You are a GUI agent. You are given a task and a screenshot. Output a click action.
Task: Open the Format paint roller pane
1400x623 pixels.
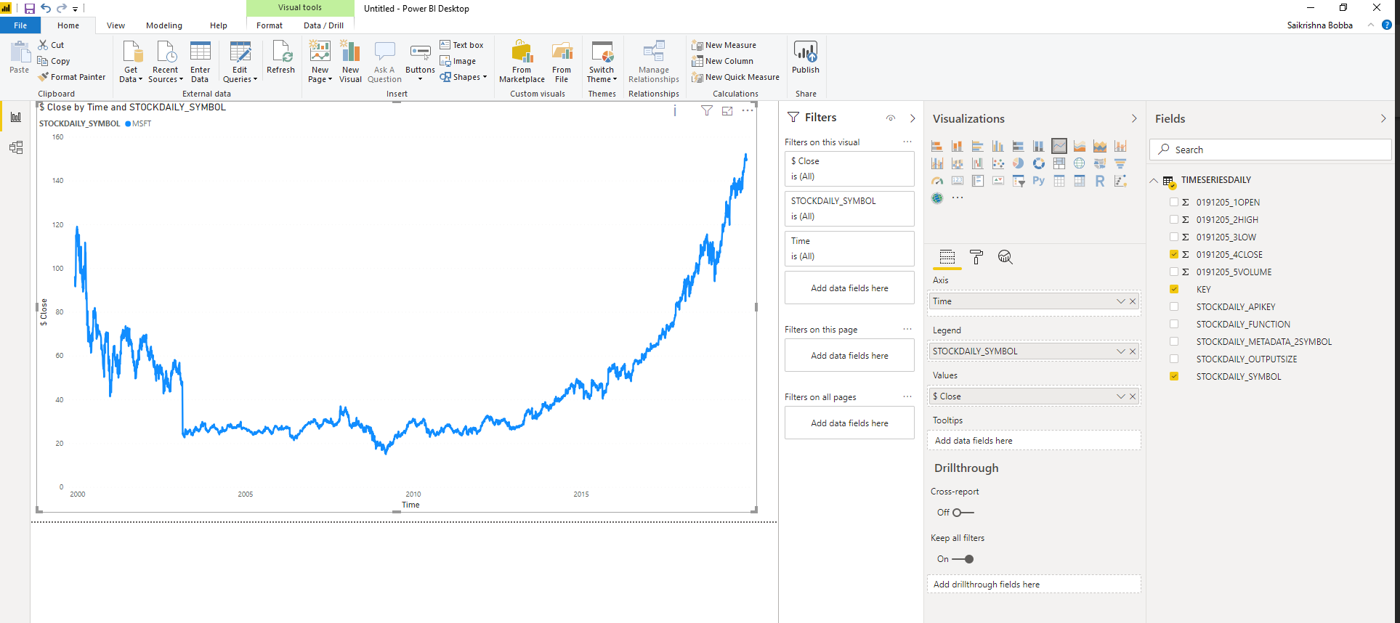coord(976,257)
